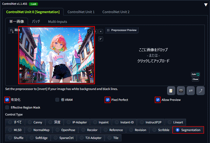Toggle the 有効化 checkbox

pyautogui.click(x=7, y=100)
